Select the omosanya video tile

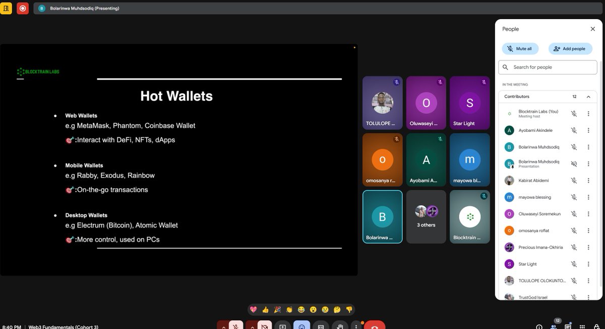pos(383,159)
